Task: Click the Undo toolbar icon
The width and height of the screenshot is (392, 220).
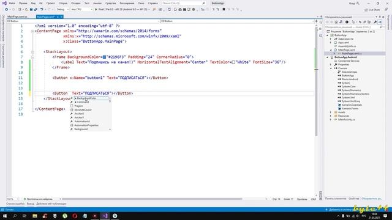Action: coord(42,10)
